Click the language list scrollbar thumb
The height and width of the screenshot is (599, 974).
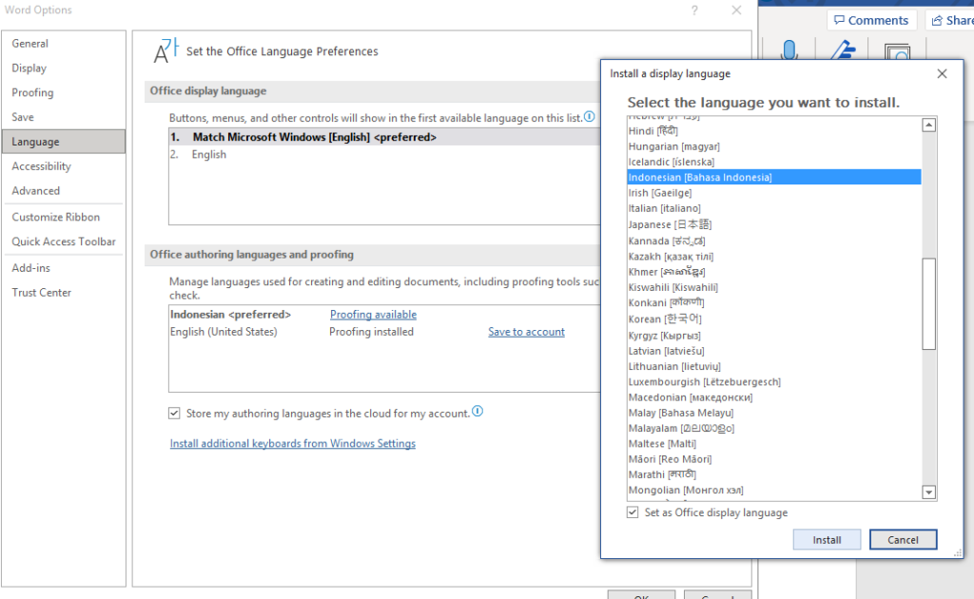(x=928, y=304)
